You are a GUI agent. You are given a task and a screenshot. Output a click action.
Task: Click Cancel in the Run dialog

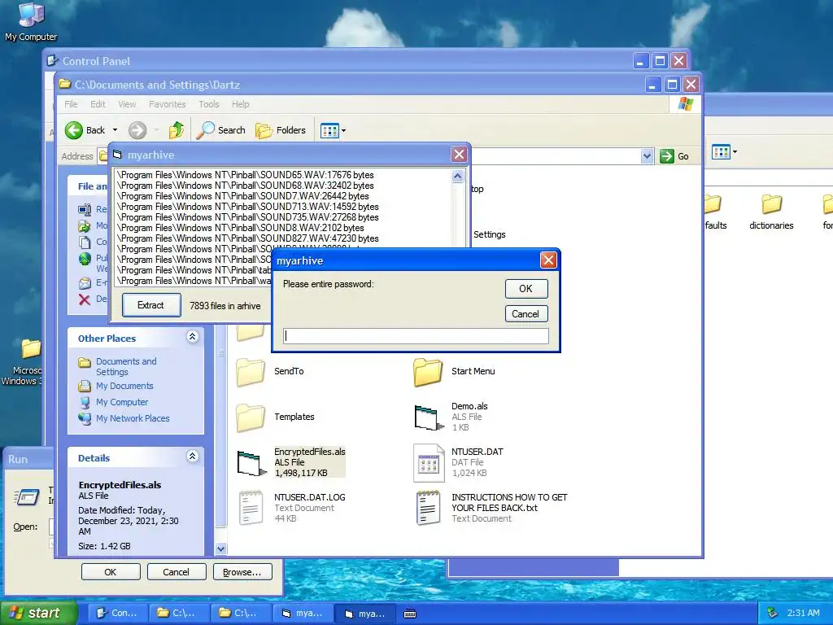176,572
